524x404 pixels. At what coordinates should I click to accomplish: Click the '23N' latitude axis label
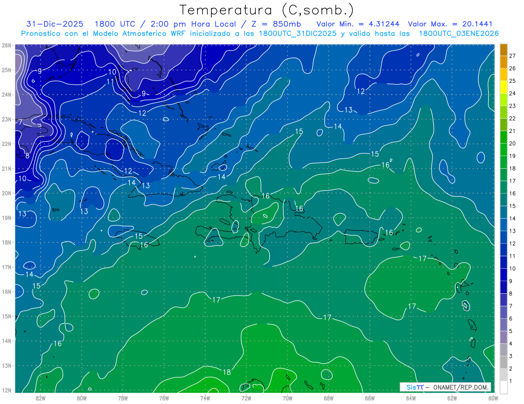(6, 119)
